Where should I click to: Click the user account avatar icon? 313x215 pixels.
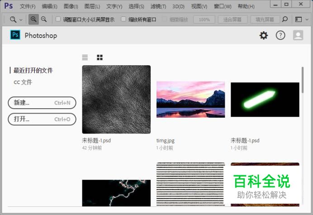pos(298,35)
